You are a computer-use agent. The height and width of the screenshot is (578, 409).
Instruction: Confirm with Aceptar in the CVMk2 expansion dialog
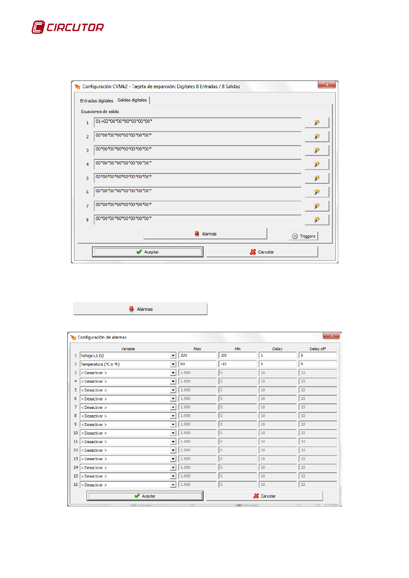[147, 252]
